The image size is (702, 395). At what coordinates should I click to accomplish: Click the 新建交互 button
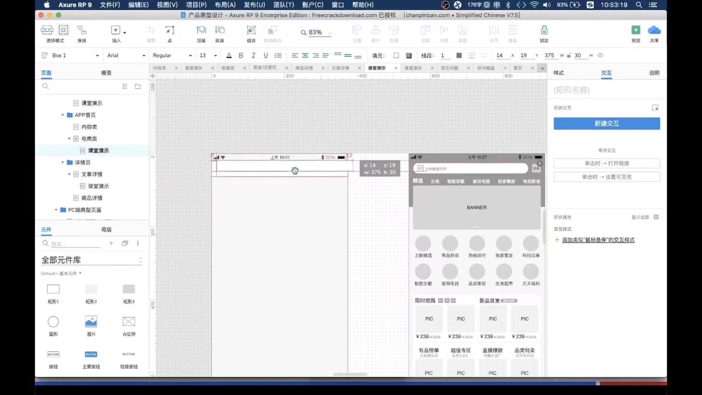606,123
